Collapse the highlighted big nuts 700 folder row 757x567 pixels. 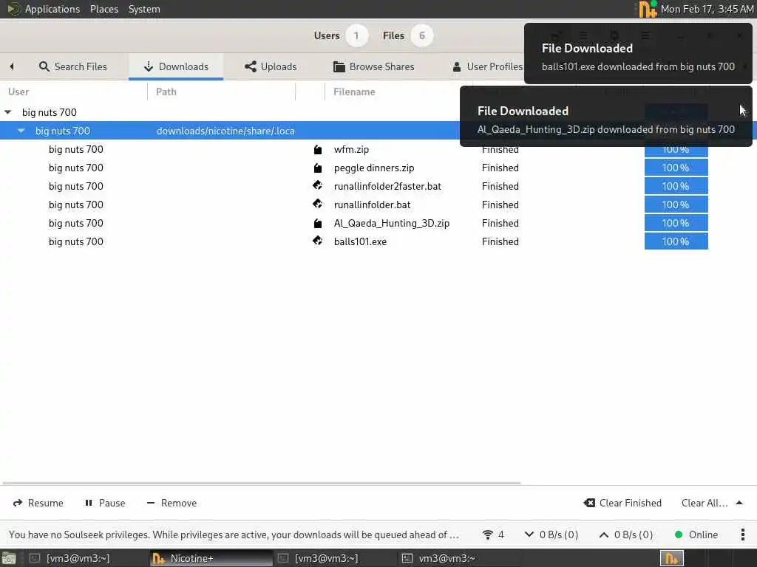pos(21,131)
